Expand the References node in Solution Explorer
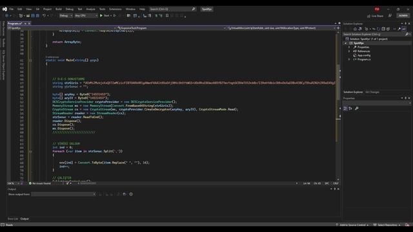The height and width of the screenshot is (232, 413). (x=350, y=52)
